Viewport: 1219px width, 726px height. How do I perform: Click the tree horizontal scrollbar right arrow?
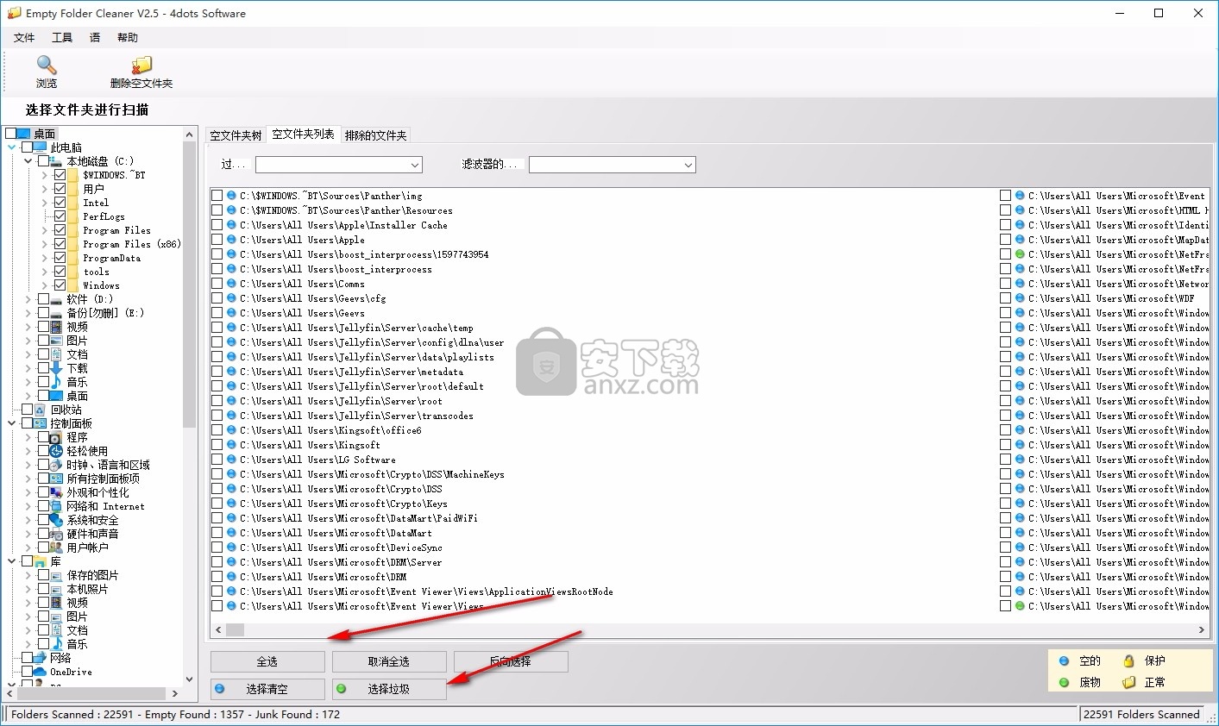(175, 693)
